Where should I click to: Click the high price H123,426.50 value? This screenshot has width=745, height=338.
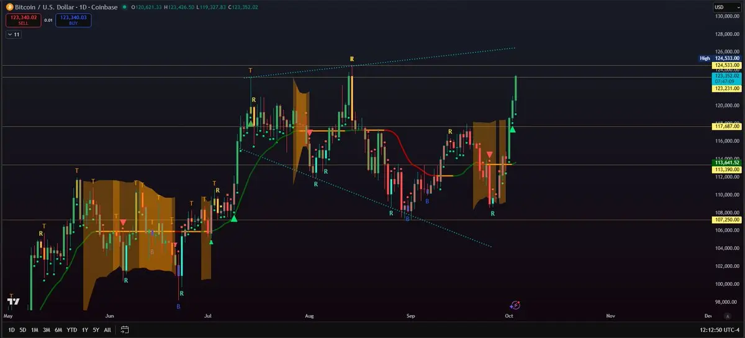click(x=180, y=7)
